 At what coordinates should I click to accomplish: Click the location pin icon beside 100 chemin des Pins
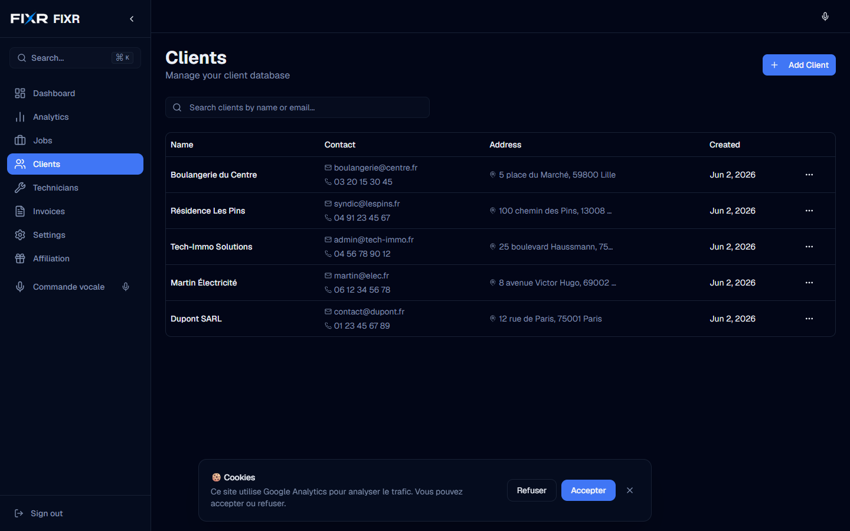pyautogui.click(x=493, y=211)
